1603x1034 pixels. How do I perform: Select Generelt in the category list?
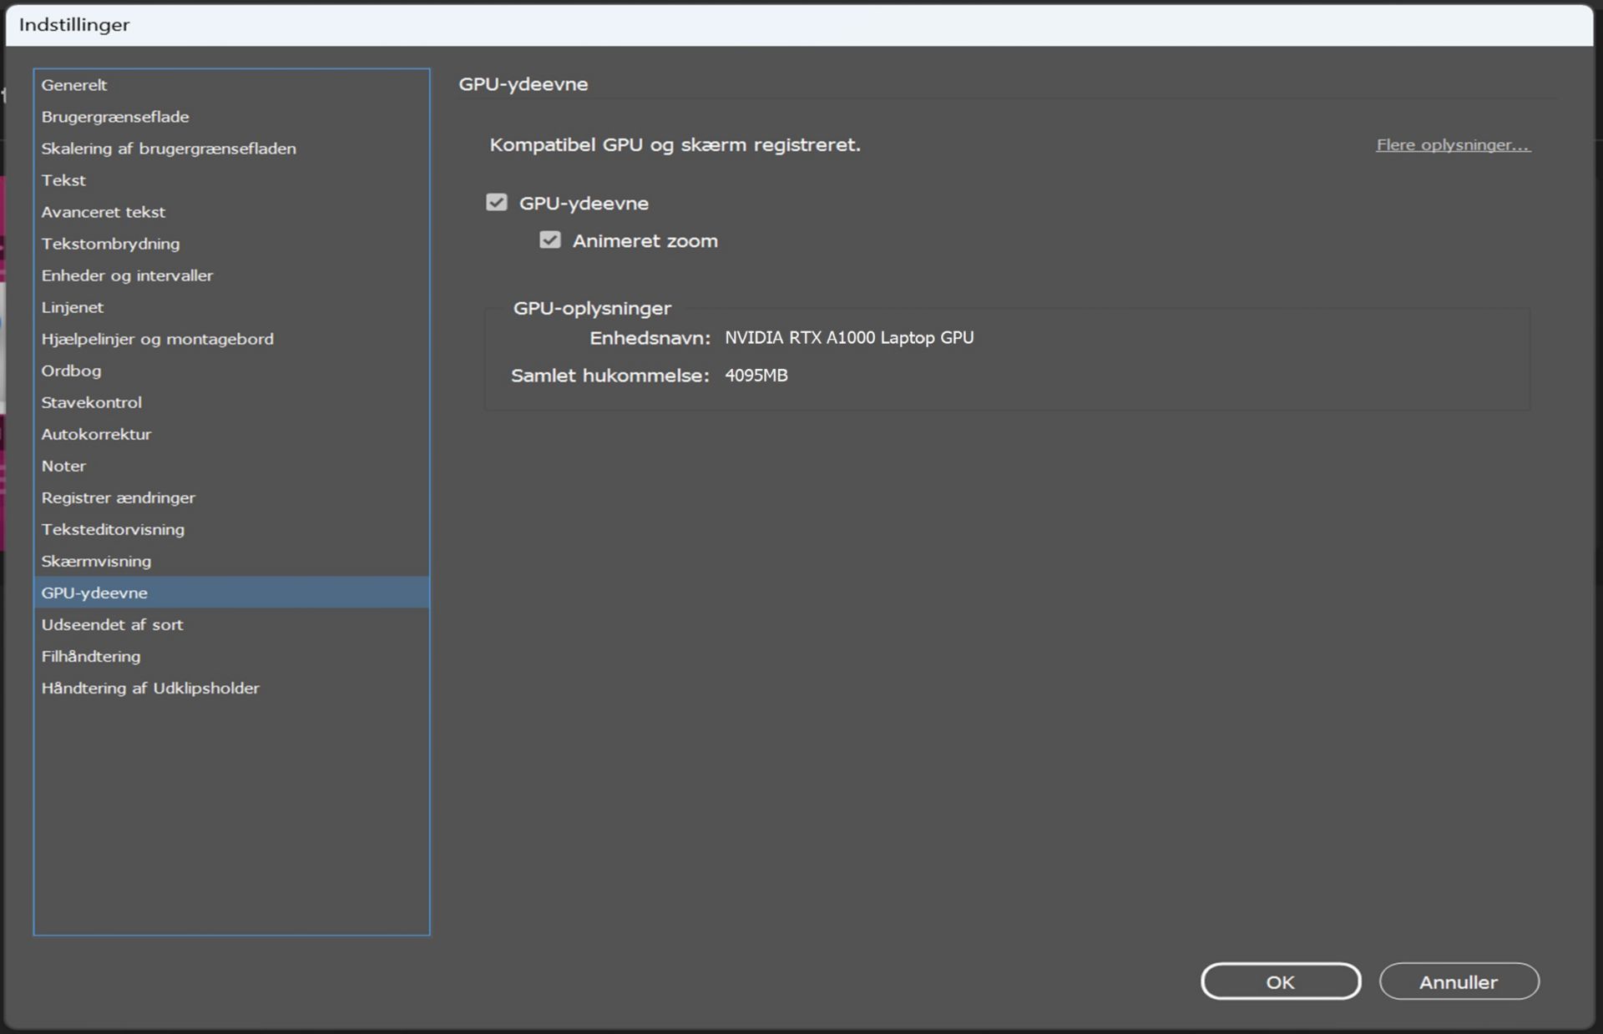click(x=74, y=85)
